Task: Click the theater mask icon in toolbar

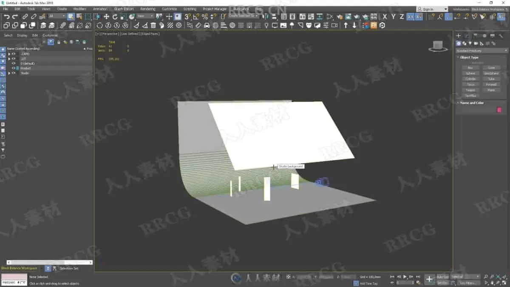Action: click(309, 26)
